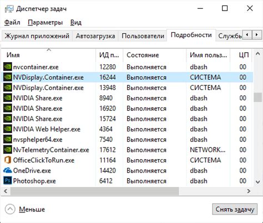Click PID value 4364
This screenshot has width=263, height=223.
point(106,129)
